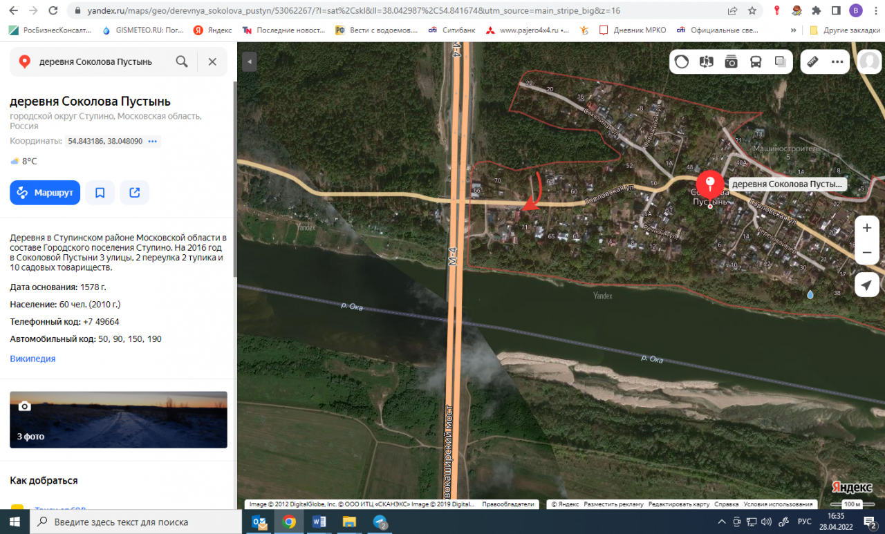Open the three-dots map tools menu
Screen dimensions: 885x534
(837, 61)
